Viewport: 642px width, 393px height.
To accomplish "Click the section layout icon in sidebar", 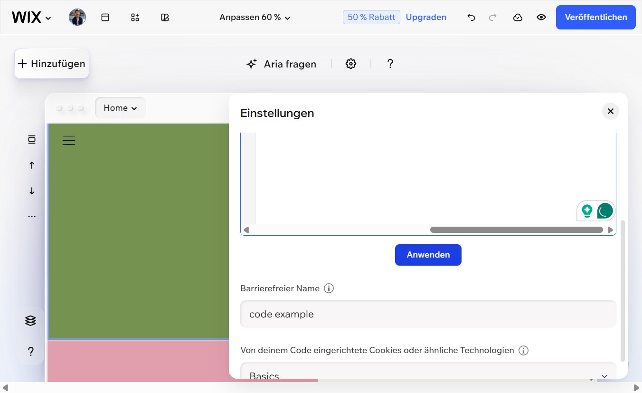I will [x=32, y=139].
